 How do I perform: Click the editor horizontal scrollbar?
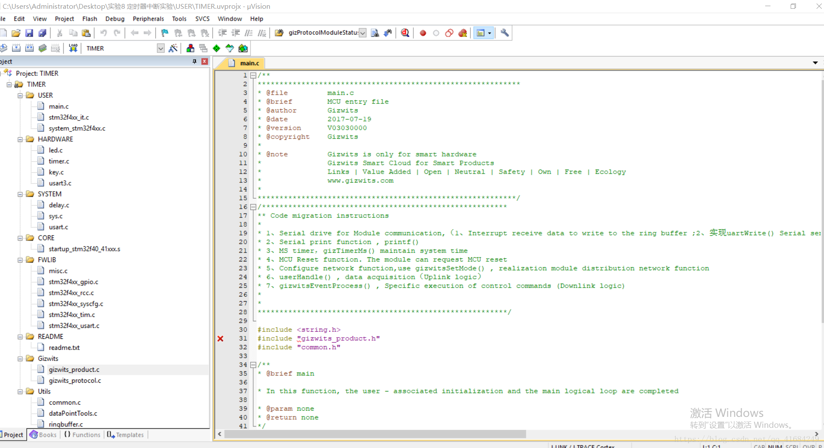[375, 434]
